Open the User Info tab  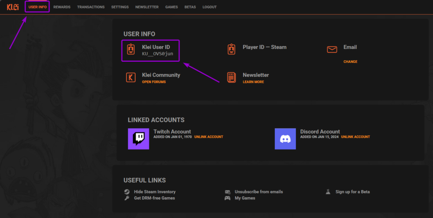click(38, 7)
